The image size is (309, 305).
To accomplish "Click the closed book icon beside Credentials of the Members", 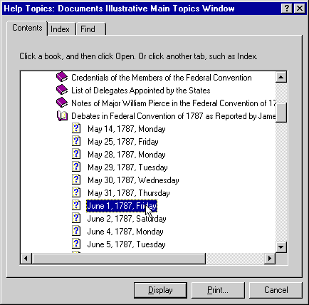I will coord(62,77).
